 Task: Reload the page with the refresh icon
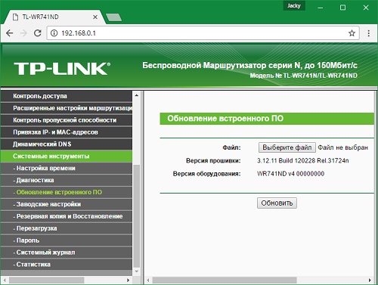38,33
